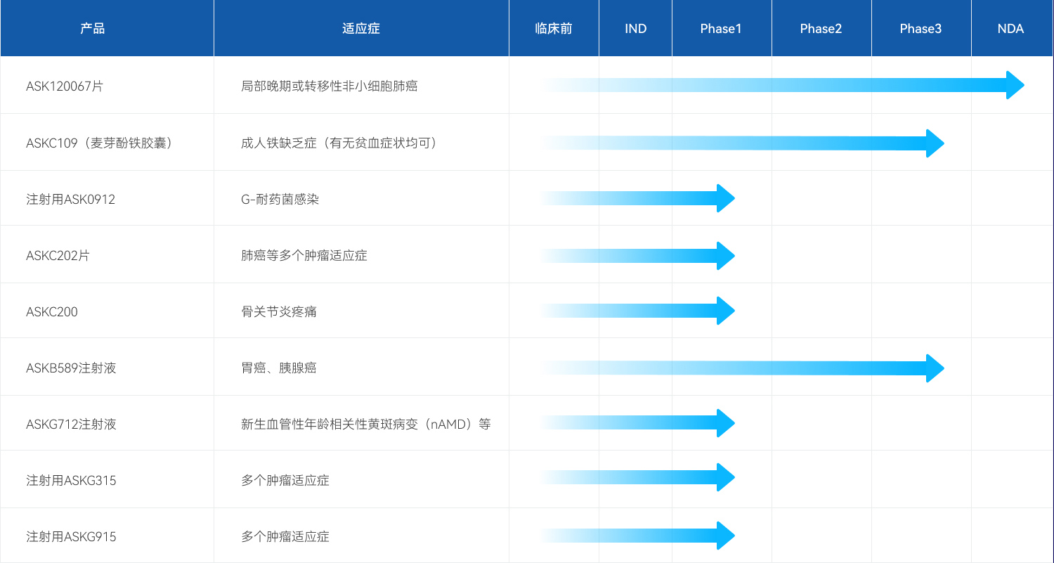Screen dimensions: 1054x563
Task: Click the 注射用ASK0912 Phase1 progress arrow
Action: tap(638, 198)
